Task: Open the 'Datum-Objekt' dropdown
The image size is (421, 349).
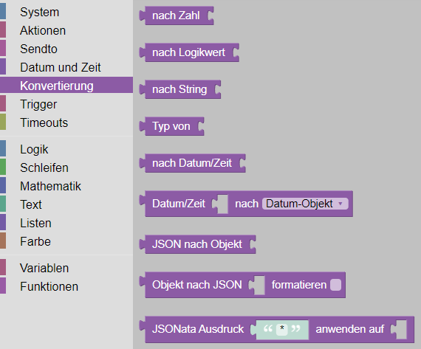Action: (x=305, y=204)
